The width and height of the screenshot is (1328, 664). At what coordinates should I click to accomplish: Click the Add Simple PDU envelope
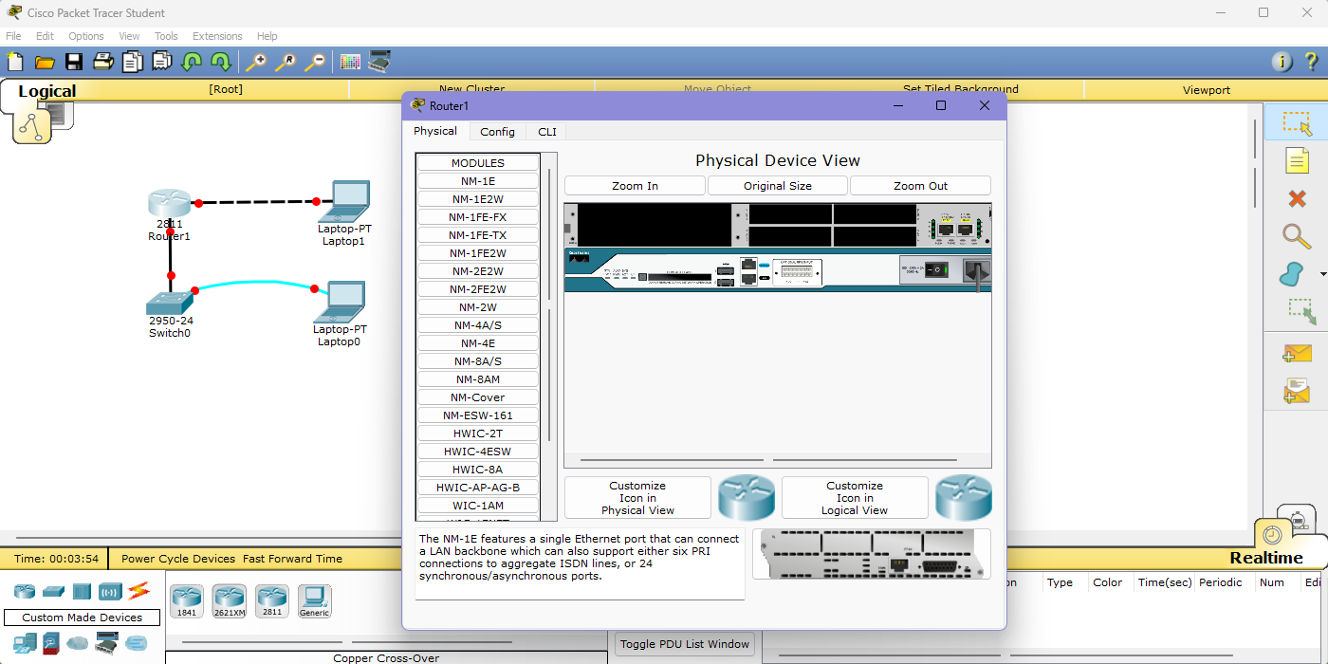1297,353
